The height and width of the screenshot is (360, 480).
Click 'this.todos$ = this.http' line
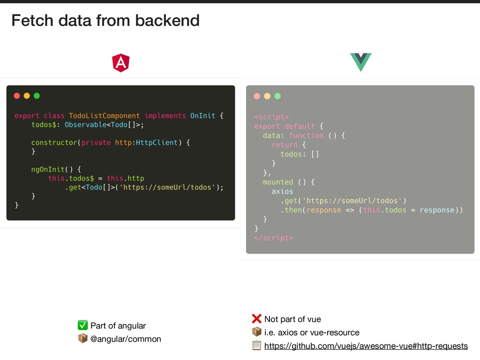[x=96, y=178]
